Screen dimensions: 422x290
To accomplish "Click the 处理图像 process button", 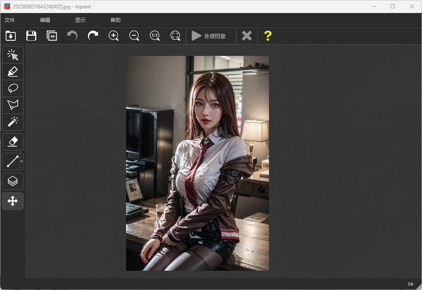I will point(211,36).
